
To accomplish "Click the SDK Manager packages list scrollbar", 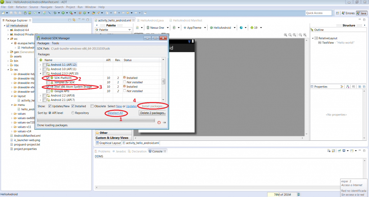I will coord(163,81).
